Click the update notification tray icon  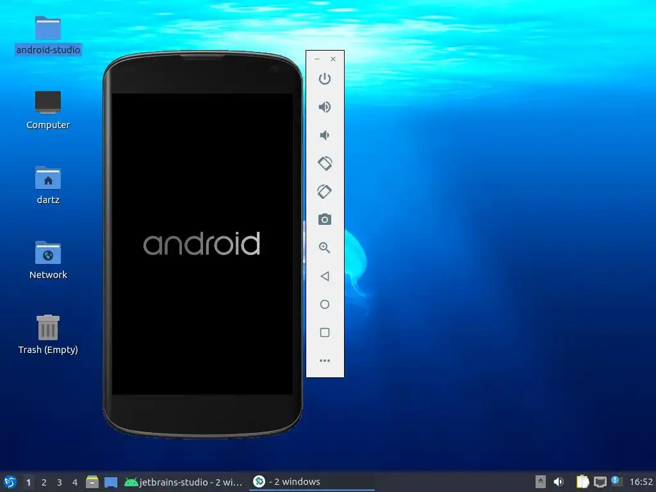click(617, 481)
